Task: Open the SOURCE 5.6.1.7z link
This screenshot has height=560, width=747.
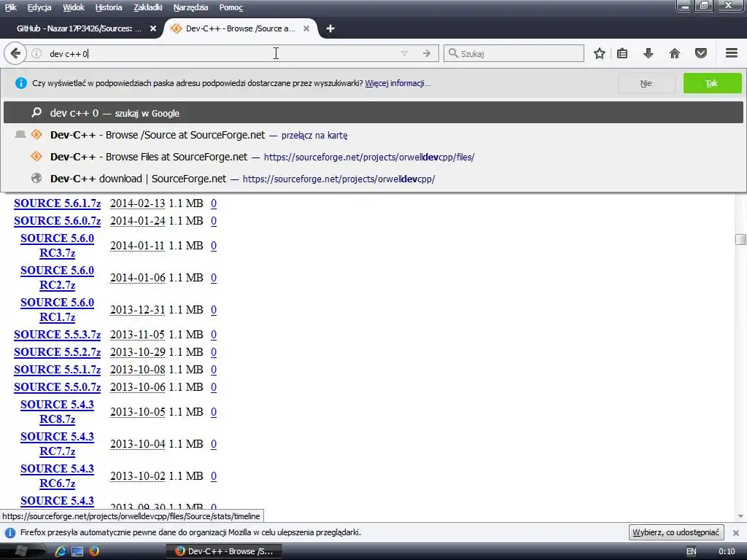Action: click(57, 203)
